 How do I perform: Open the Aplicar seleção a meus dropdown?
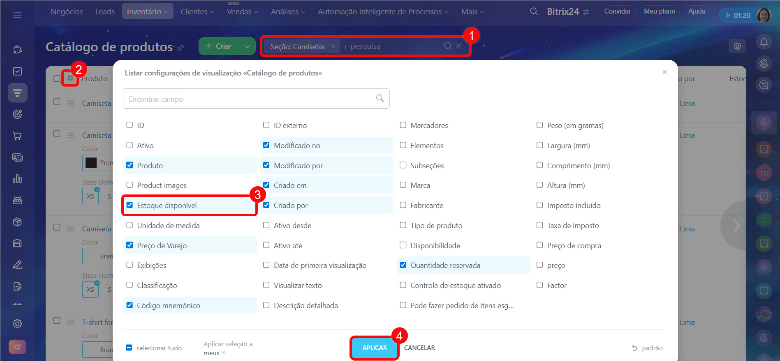pos(228,348)
